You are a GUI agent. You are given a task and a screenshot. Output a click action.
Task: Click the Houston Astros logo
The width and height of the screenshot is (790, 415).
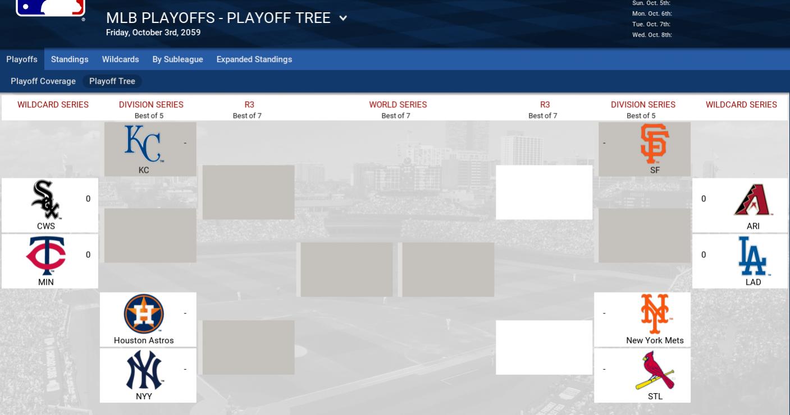click(x=144, y=313)
